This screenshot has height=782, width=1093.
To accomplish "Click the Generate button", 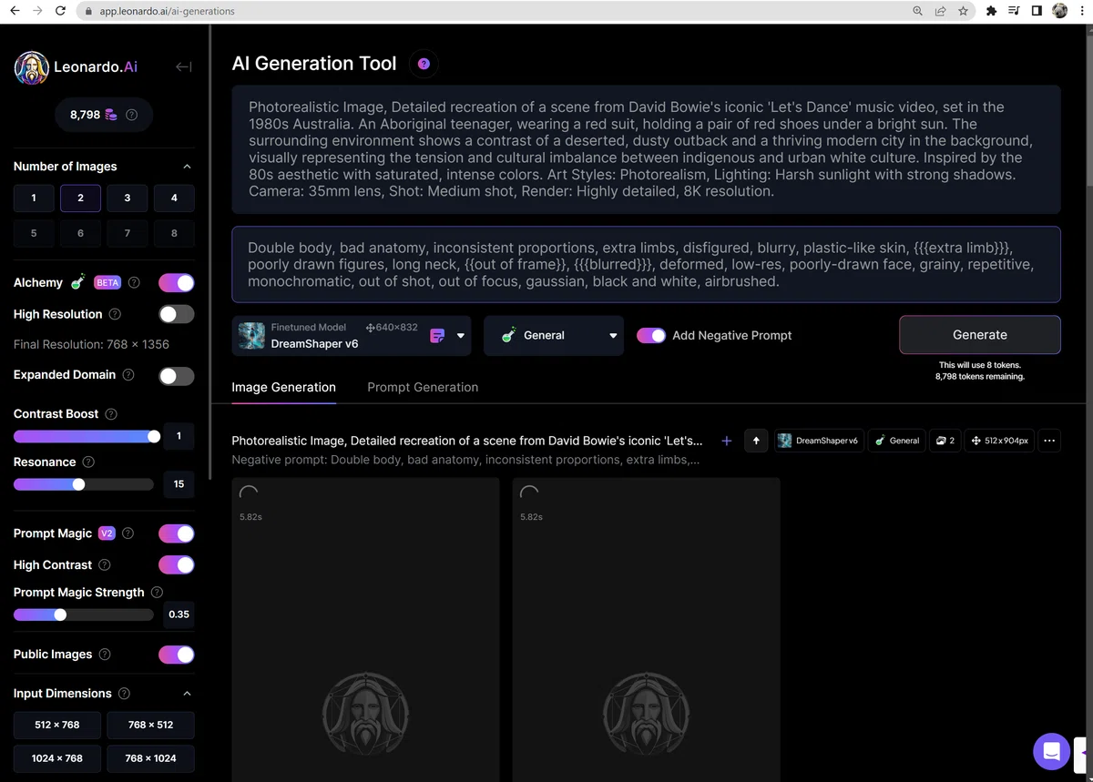I will click(980, 335).
